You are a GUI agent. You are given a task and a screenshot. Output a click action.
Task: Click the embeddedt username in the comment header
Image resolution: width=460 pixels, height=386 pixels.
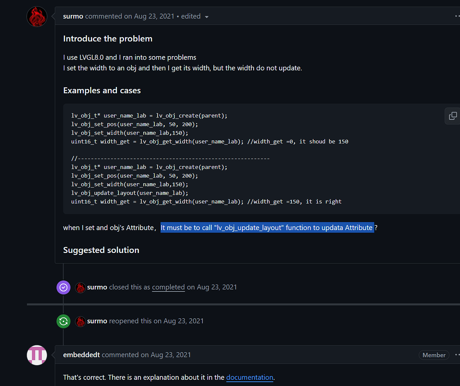tap(81, 354)
